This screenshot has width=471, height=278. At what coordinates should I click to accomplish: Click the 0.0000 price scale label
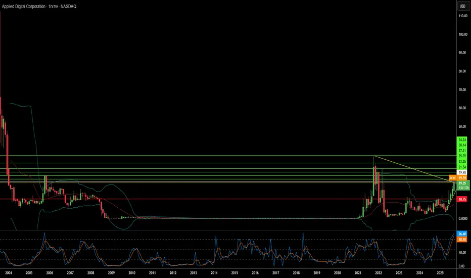point(463,218)
